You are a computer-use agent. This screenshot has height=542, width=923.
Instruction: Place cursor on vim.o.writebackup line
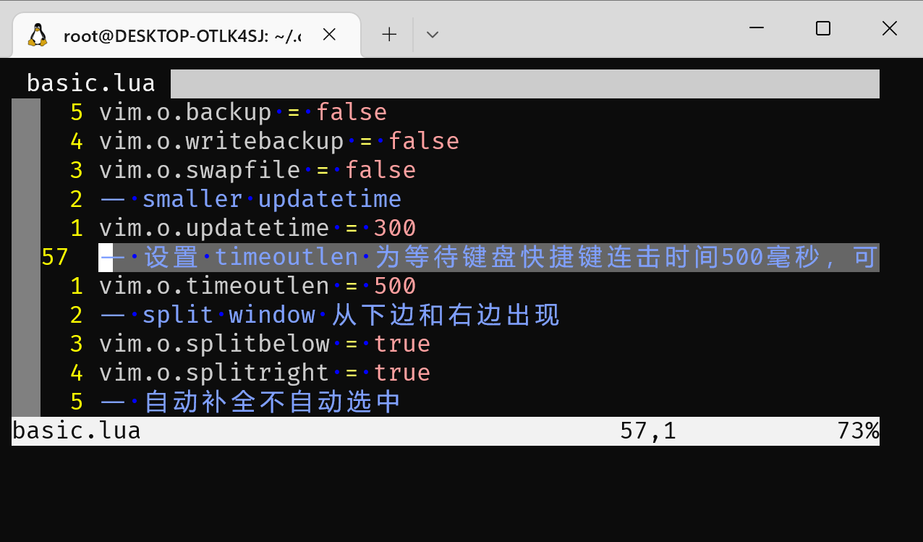(221, 141)
